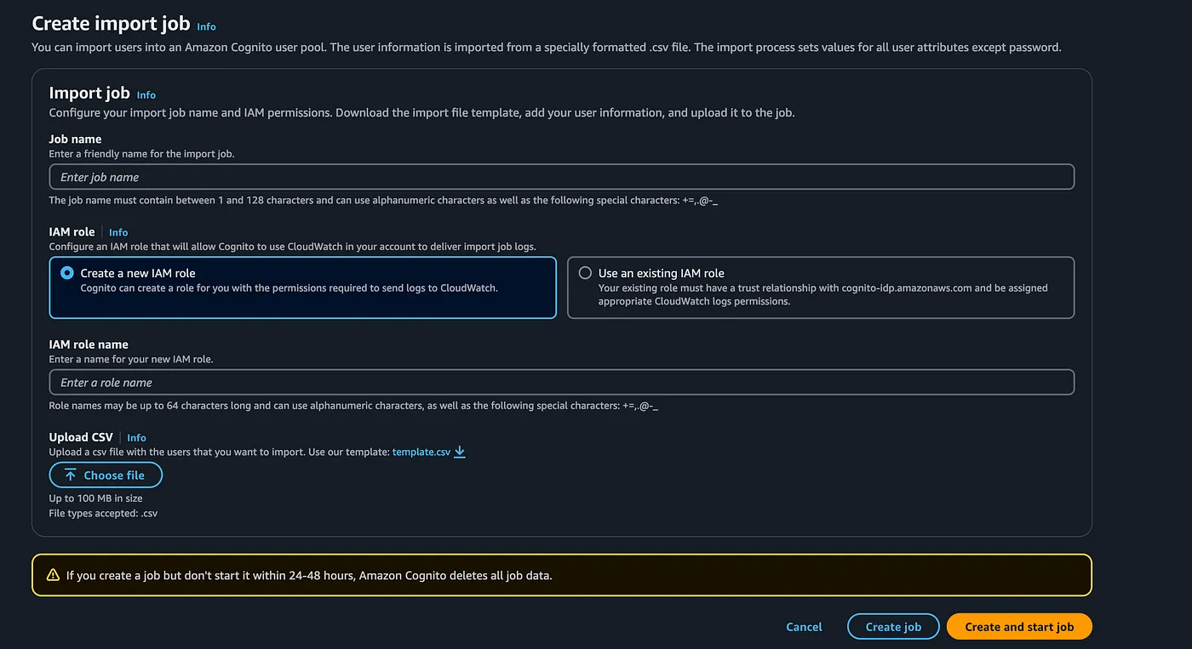Click the "Create a new IAM role" label text
The width and height of the screenshot is (1192, 649).
click(x=140, y=273)
